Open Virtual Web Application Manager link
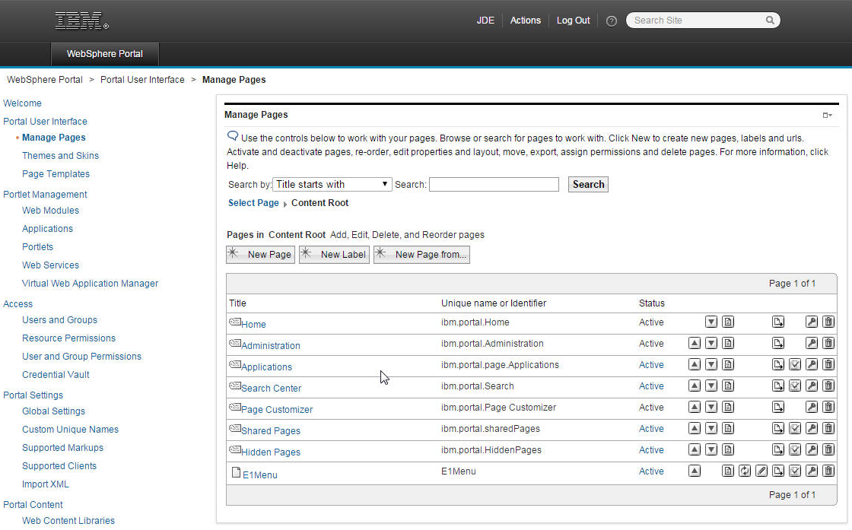Viewport: 852px width, 530px height. tap(90, 284)
